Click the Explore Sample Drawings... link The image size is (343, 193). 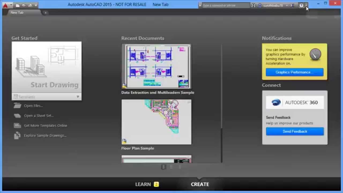[45, 135]
